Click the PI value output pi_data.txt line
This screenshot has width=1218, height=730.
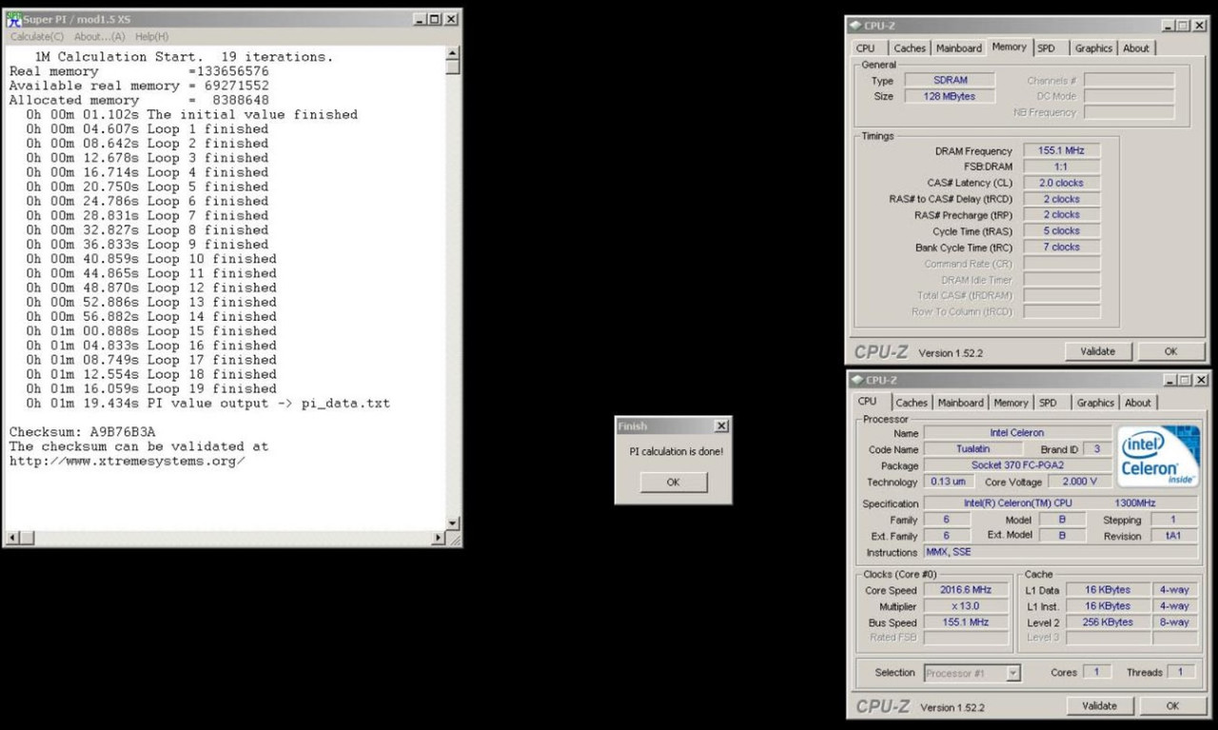pos(207,404)
